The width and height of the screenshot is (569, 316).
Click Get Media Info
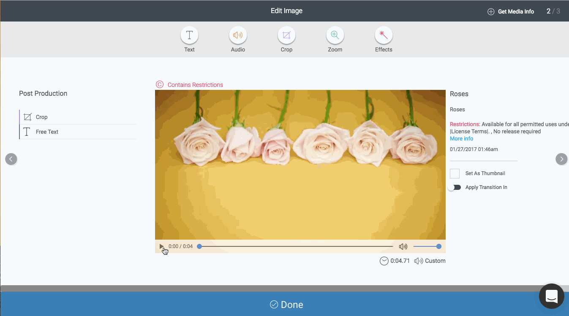tap(516, 12)
